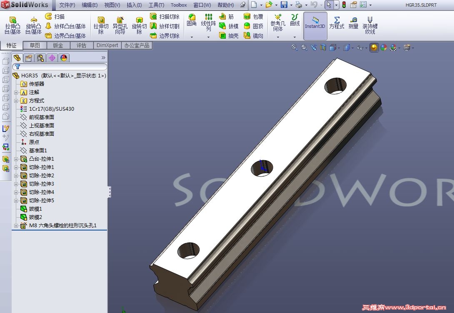
Task: Click the 抽壳 shell tool
Action: click(229, 36)
